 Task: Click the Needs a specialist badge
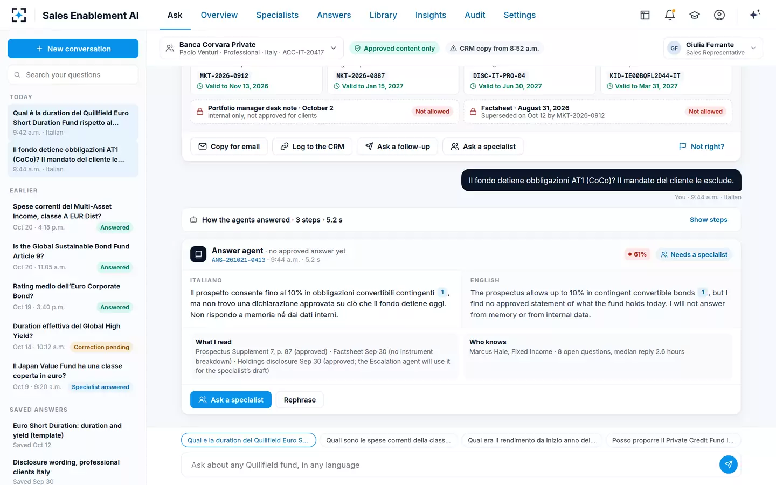694,254
